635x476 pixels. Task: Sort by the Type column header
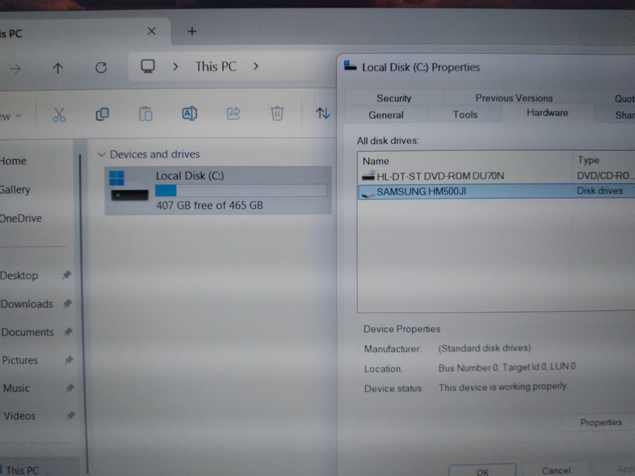pos(604,160)
